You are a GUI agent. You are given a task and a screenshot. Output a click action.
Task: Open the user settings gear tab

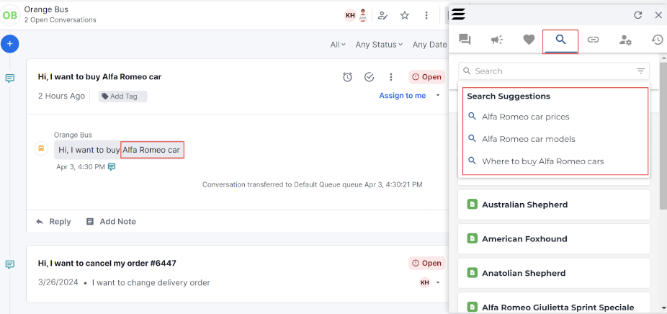tap(625, 40)
